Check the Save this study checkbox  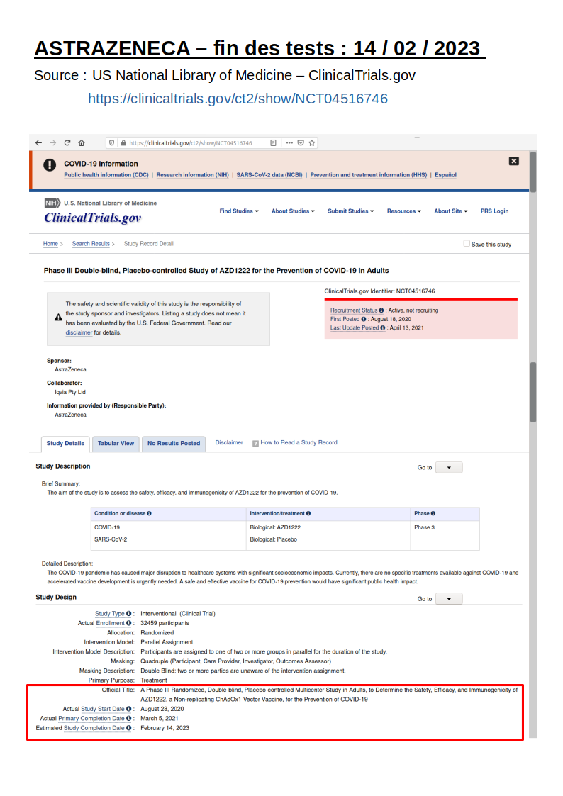click(467, 243)
